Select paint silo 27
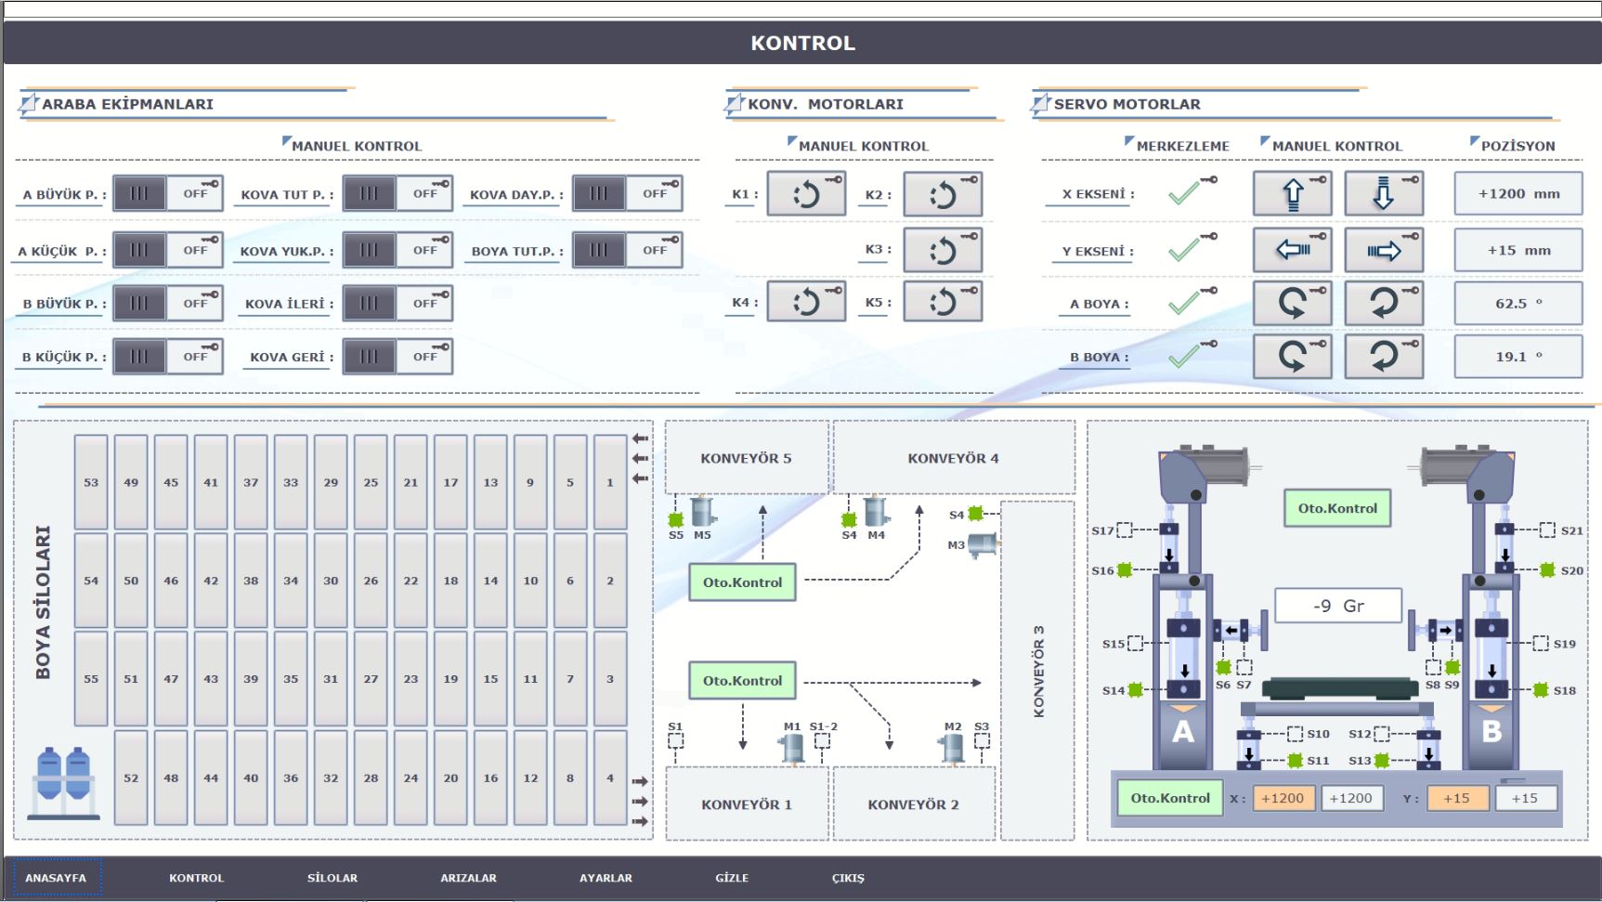The image size is (1602, 902). [x=371, y=679]
